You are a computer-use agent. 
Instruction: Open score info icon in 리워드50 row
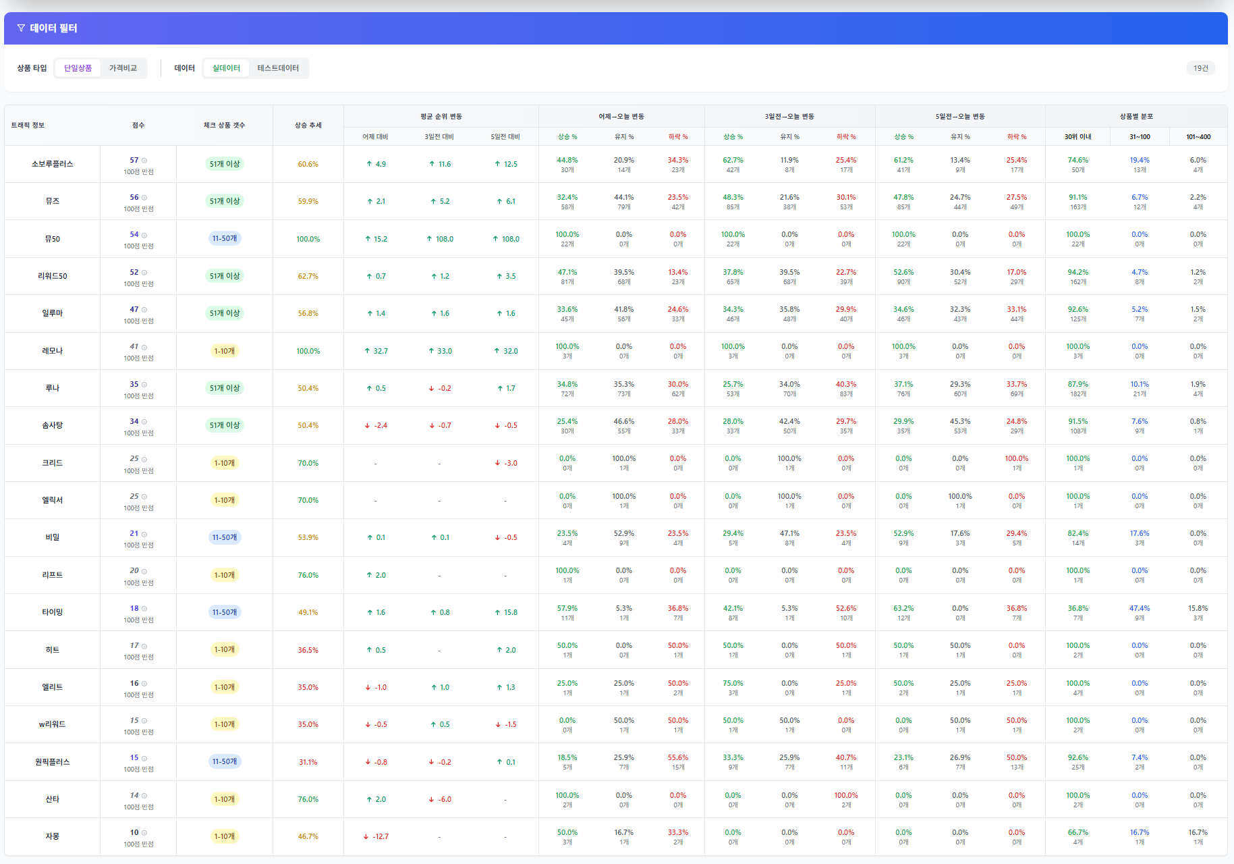click(144, 273)
